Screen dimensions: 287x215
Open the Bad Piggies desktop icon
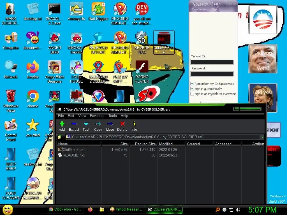98,11
